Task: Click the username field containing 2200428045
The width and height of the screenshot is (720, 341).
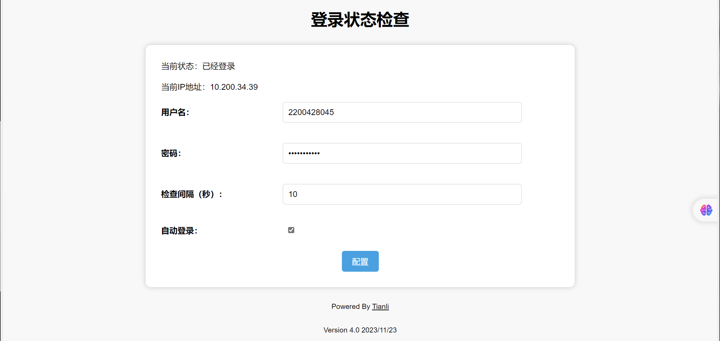Action: [x=402, y=112]
